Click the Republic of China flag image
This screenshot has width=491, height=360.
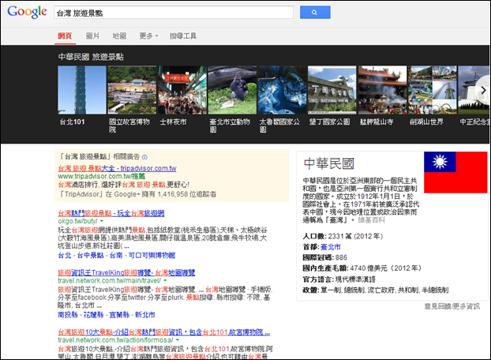455,172
